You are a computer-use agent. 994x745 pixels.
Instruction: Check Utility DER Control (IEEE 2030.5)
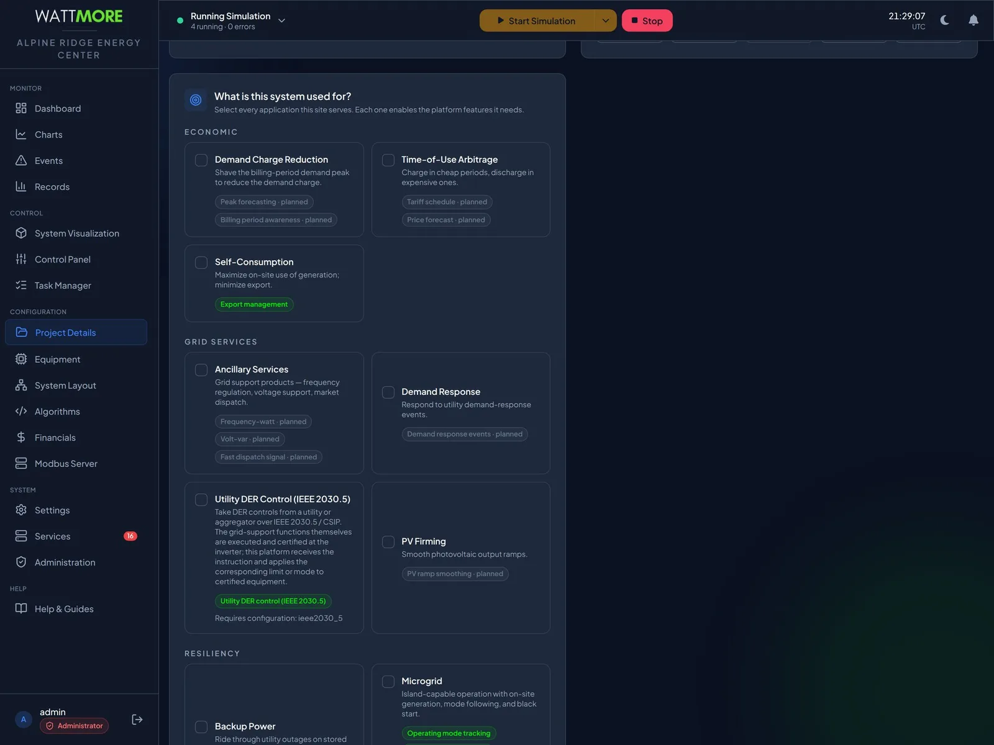[x=201, y=500]
